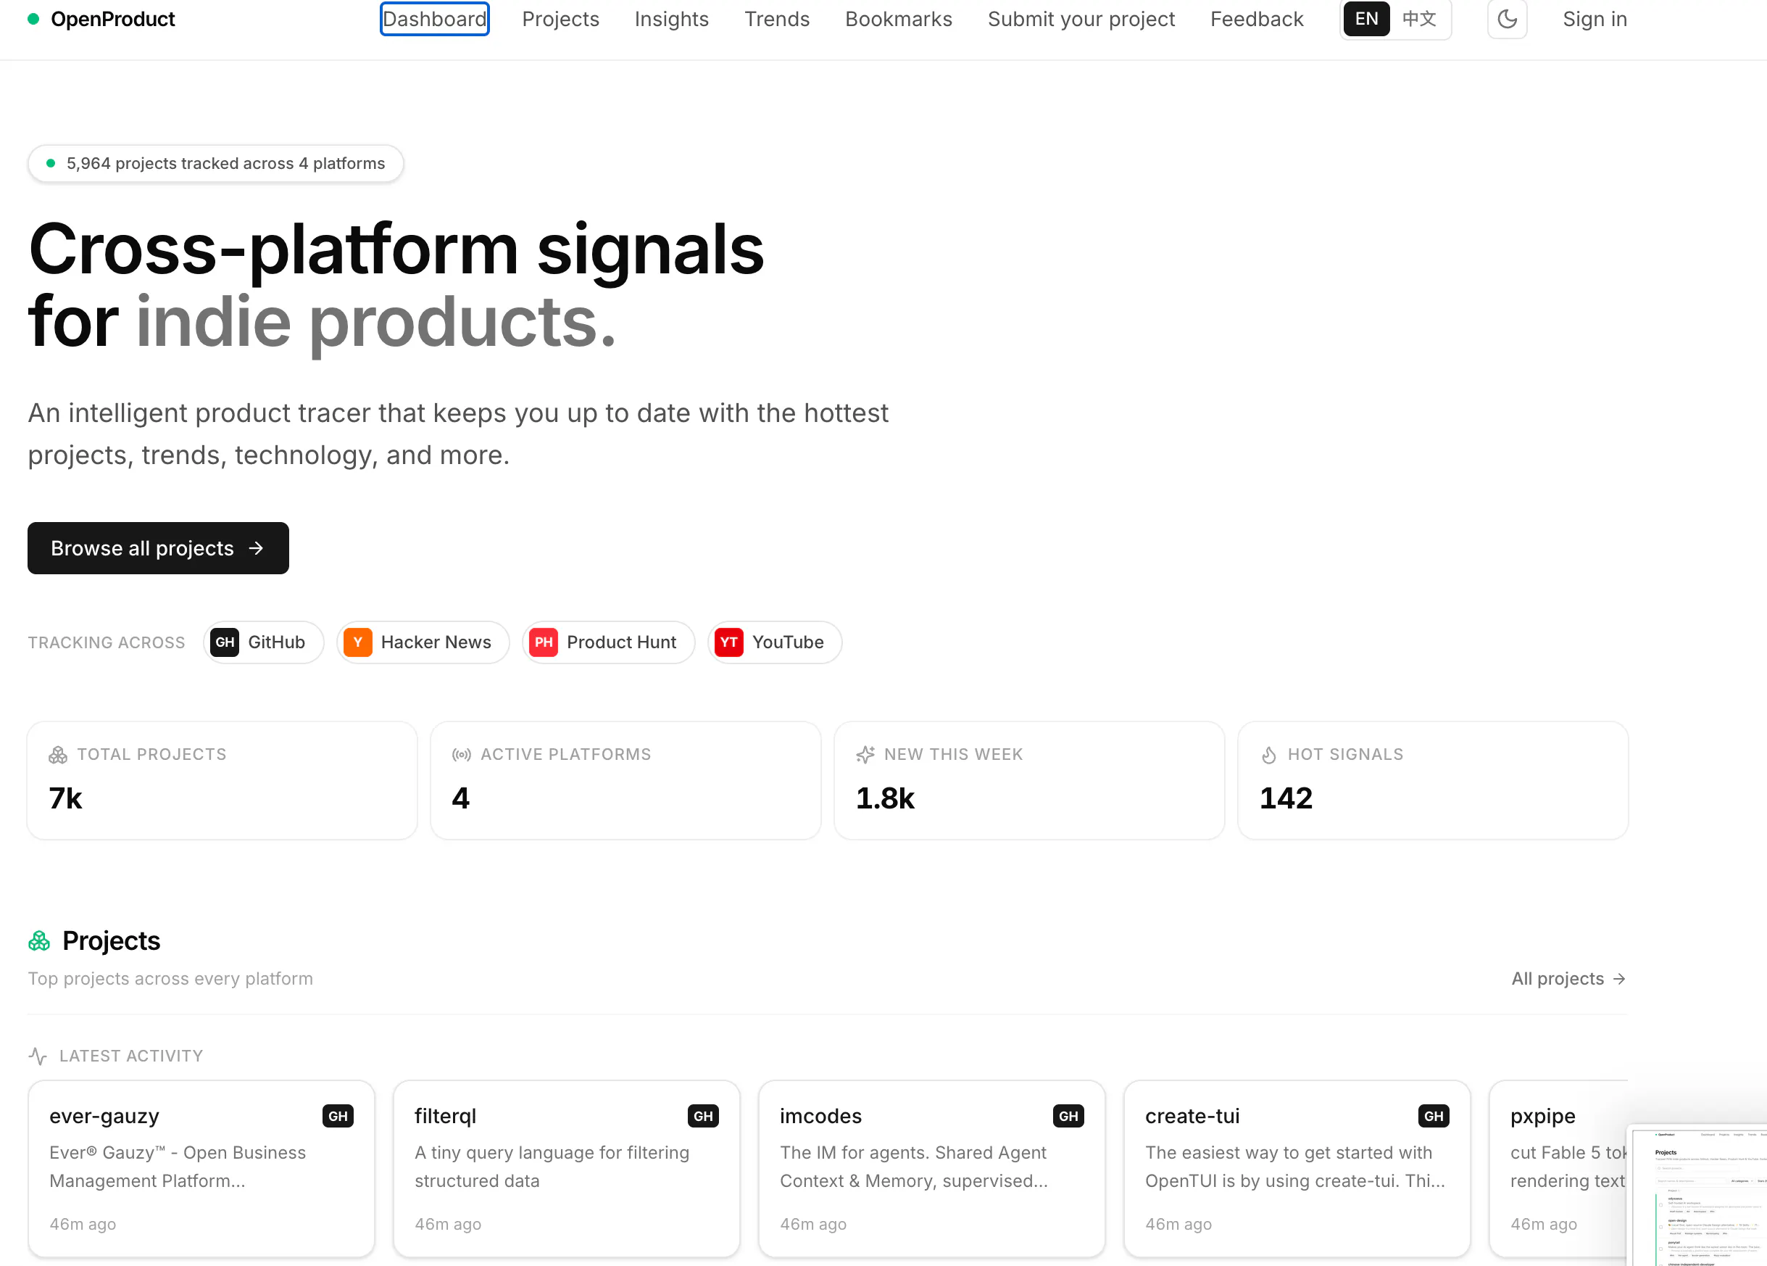Click ever-gauzy description text

coord(178,1167)
